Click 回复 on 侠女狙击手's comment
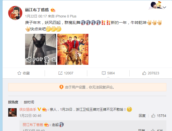Screen dimensions: 172x131 pyautogui.click(x=142, y=116)
